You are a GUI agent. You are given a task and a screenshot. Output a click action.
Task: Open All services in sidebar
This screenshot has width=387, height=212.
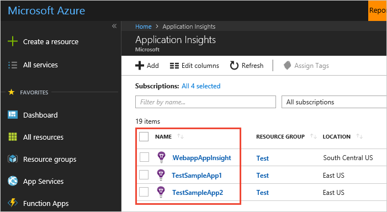(x=40, y=65)
